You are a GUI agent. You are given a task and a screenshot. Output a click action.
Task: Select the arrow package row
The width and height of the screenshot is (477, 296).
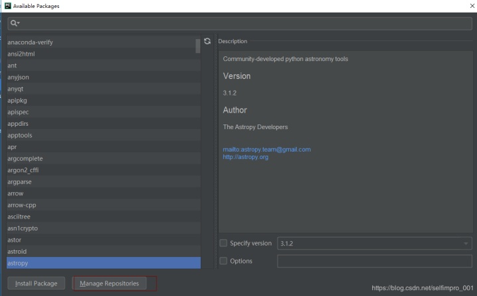tap(103, 193)
